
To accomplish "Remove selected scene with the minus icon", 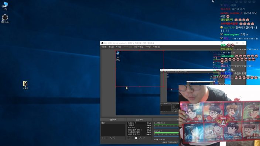I will [106, 138].
